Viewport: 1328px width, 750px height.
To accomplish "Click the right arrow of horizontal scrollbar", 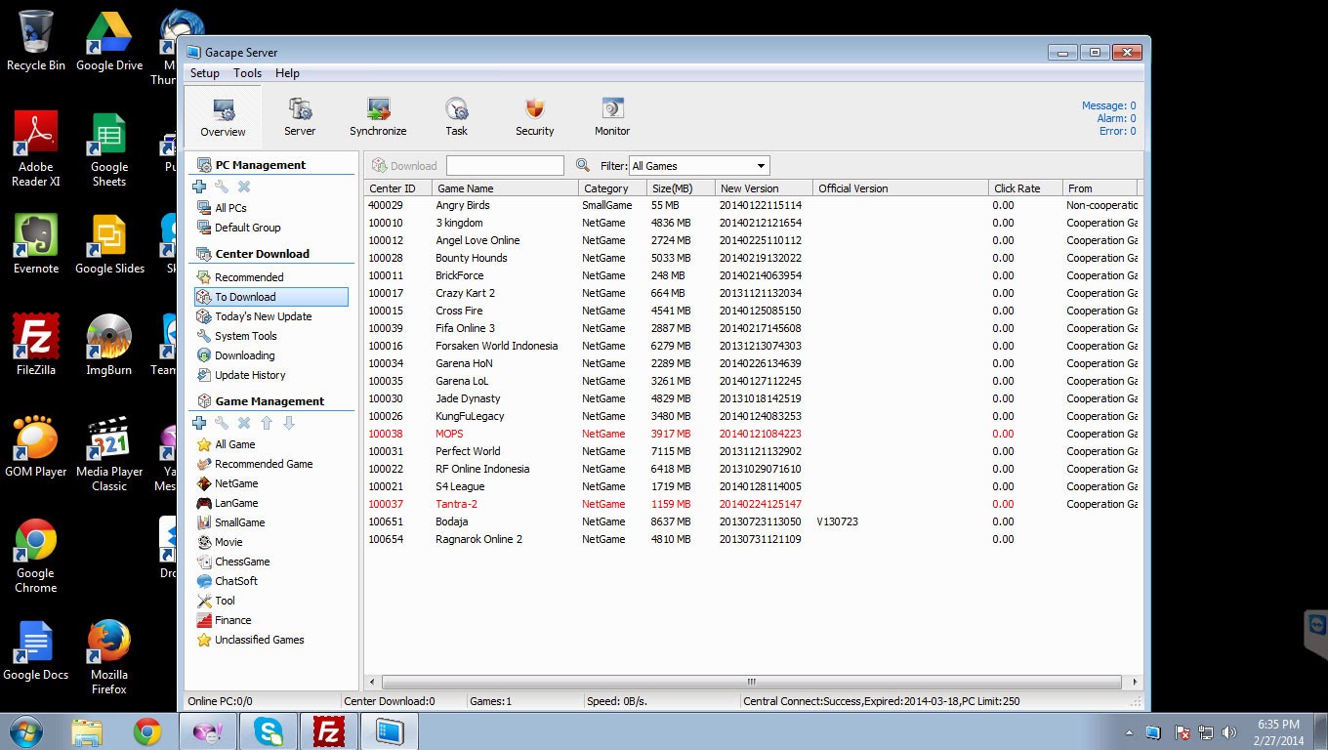I will pos(1134,682).
